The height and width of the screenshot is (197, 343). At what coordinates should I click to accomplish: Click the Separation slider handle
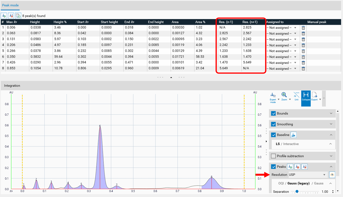click(x=297, y=192)
